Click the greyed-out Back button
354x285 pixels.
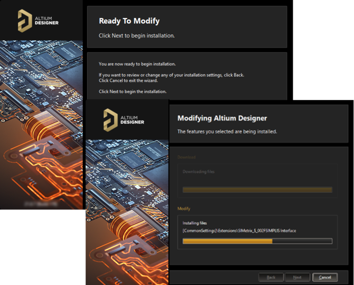271,277
